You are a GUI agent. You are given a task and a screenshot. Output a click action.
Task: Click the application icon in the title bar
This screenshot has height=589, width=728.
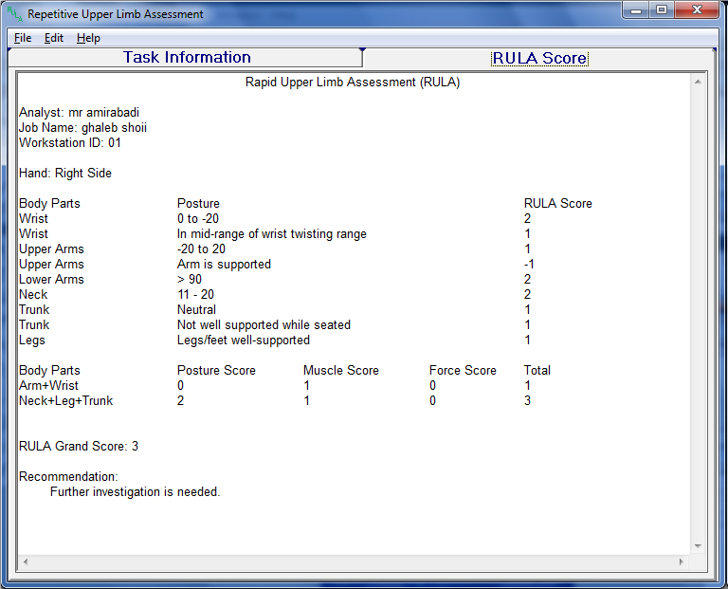14,14
